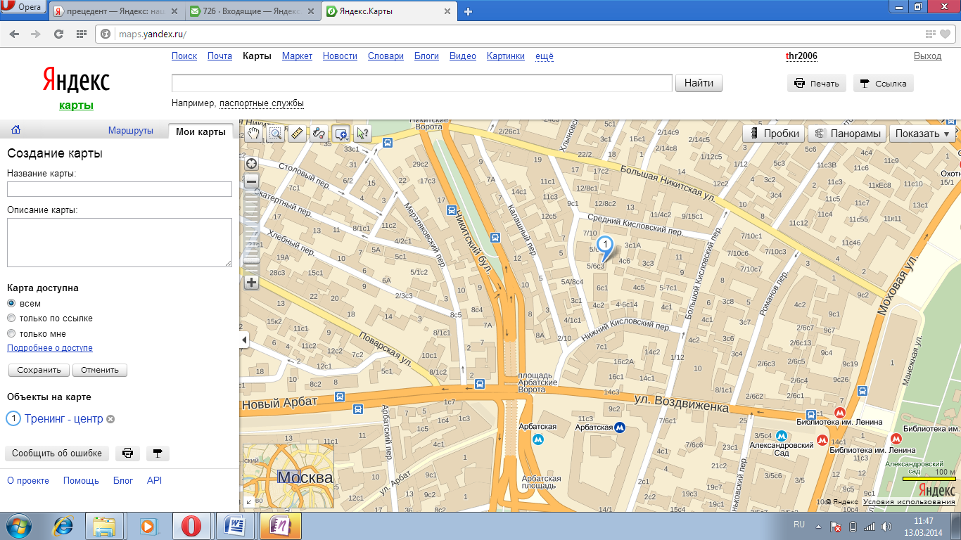961x540 pixels.
Task: Click the Opera menu button
Action: 23,8
